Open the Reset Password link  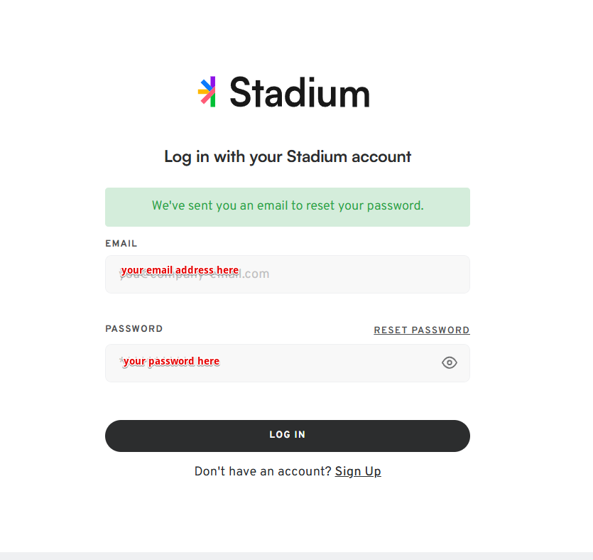click(x=422, y=330)
